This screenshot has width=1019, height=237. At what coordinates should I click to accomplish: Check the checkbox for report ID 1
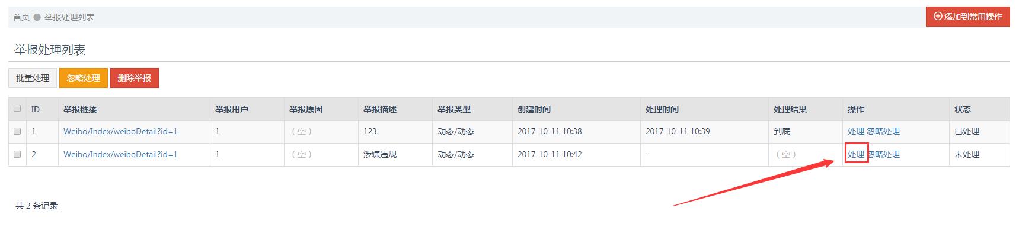[17, 131]
